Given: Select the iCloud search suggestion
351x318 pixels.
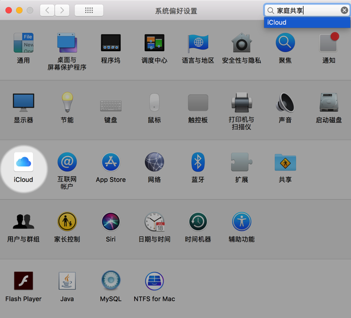Looking at the screenshot, I should (x=307, y=22).
